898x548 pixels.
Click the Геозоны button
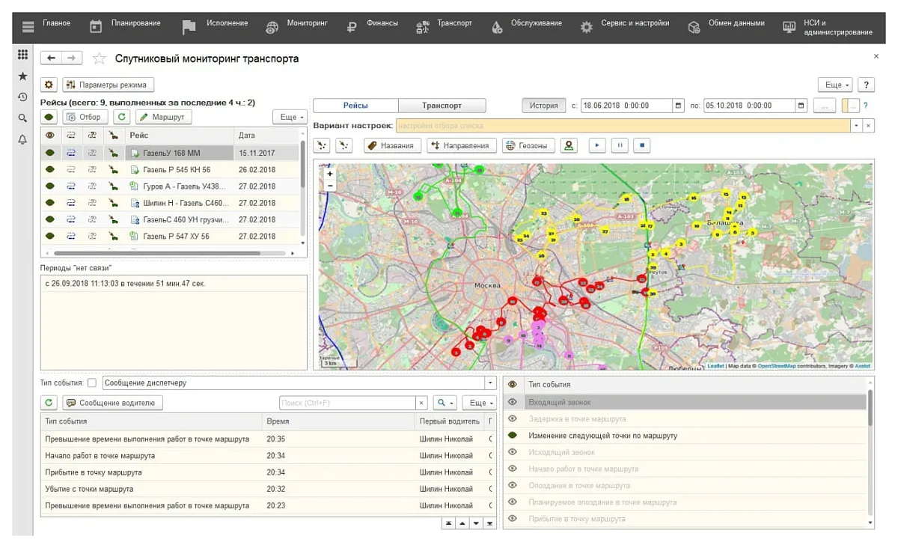click(528, 145)
